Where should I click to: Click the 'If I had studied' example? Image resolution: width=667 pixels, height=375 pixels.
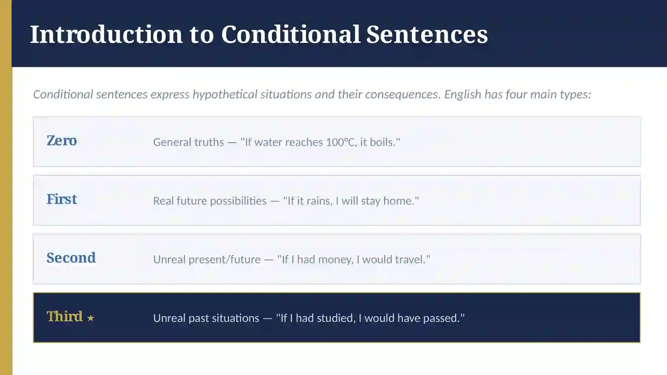tap(370, 318)
